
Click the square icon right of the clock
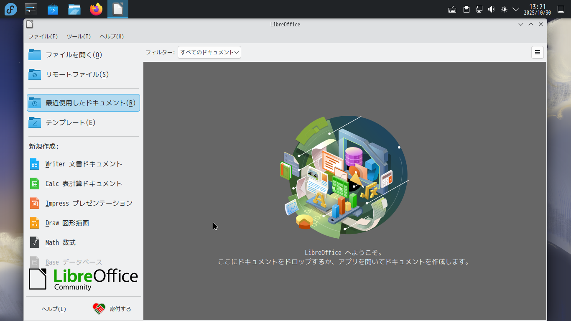pos(561,9)
